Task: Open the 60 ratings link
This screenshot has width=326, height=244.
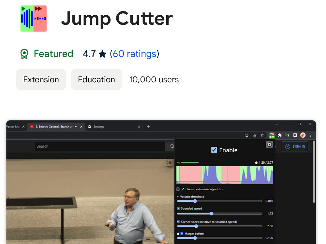Action: point(135,54)
